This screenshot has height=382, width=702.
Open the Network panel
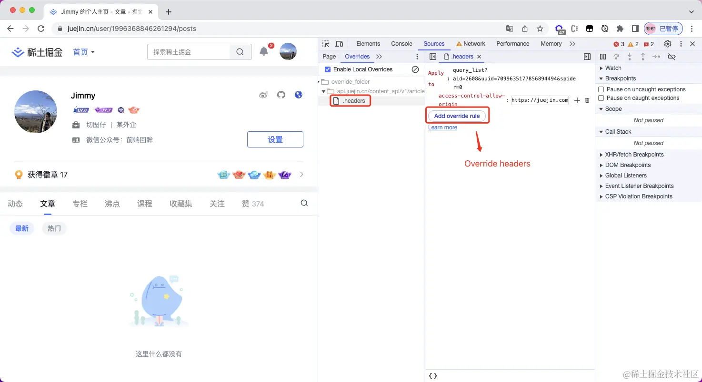click(x=471, y=44)
